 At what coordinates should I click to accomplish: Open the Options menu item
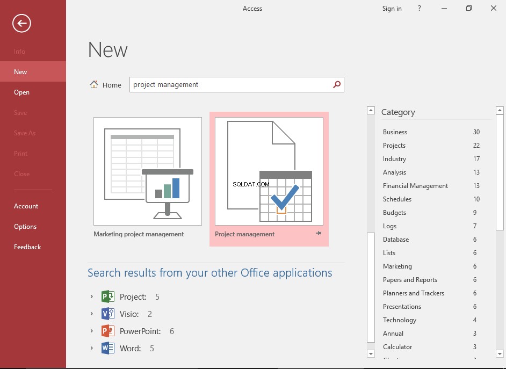pos(33,227)
